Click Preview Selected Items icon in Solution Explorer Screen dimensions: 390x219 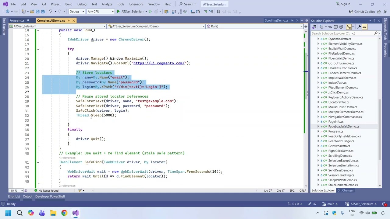click(x=364, y=27)
